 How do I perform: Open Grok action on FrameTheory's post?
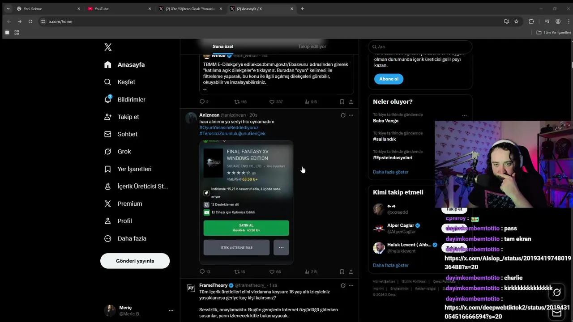tap(343, 285)
